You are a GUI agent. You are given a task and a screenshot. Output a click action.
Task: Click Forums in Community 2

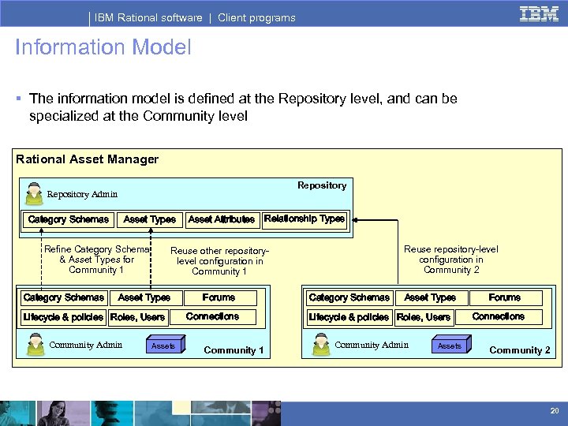click(506, 297)
